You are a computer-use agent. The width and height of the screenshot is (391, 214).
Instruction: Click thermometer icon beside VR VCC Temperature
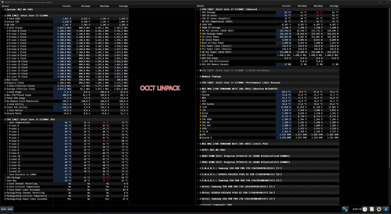pyautogui.click(x=200, y=22)
